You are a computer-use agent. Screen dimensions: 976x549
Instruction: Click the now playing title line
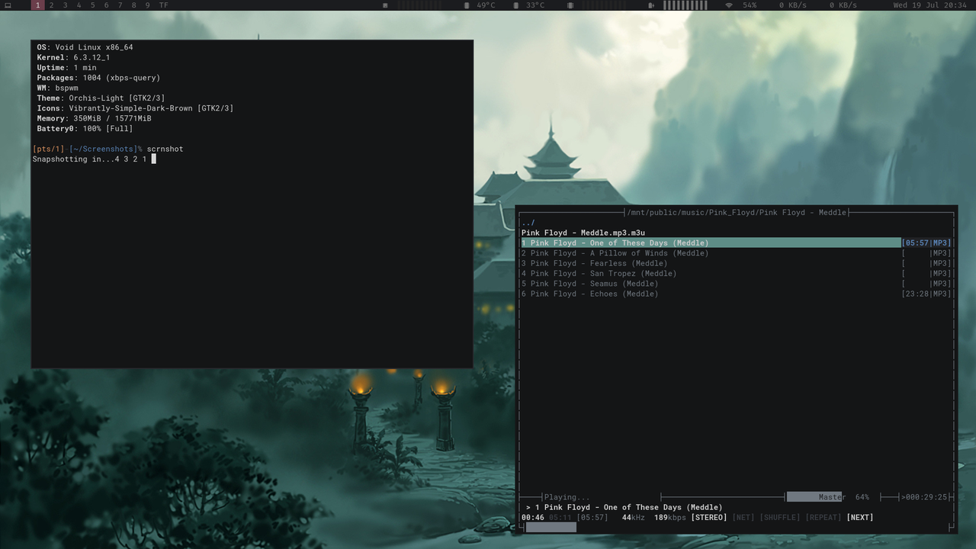pyautogui.click(x=624, y=508)
